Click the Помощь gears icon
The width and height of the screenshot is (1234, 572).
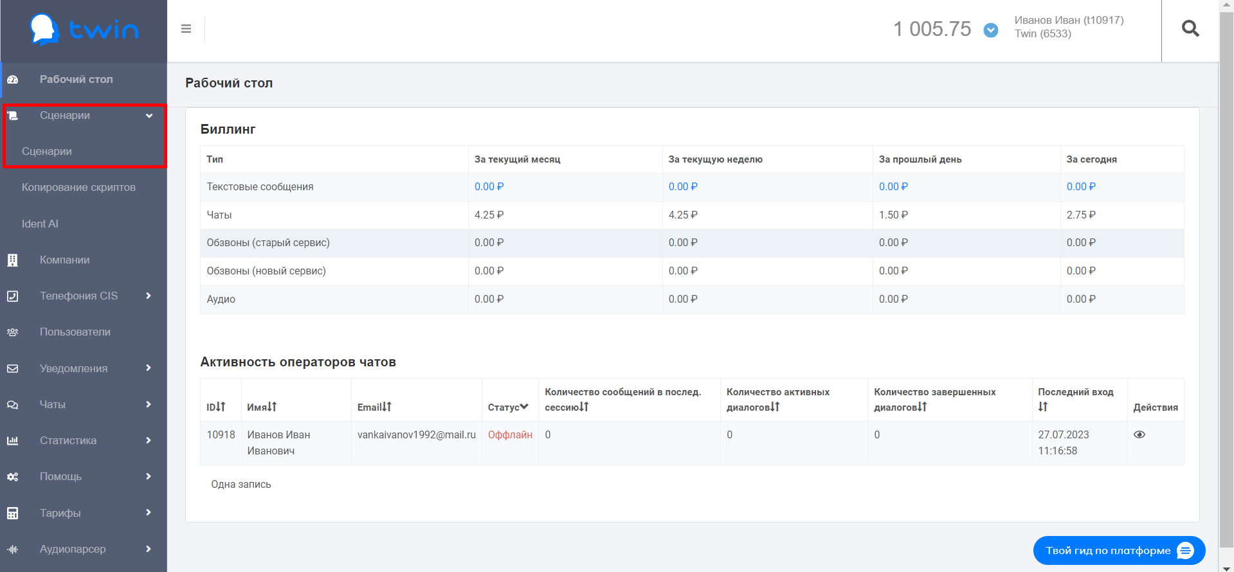[13, 477]
